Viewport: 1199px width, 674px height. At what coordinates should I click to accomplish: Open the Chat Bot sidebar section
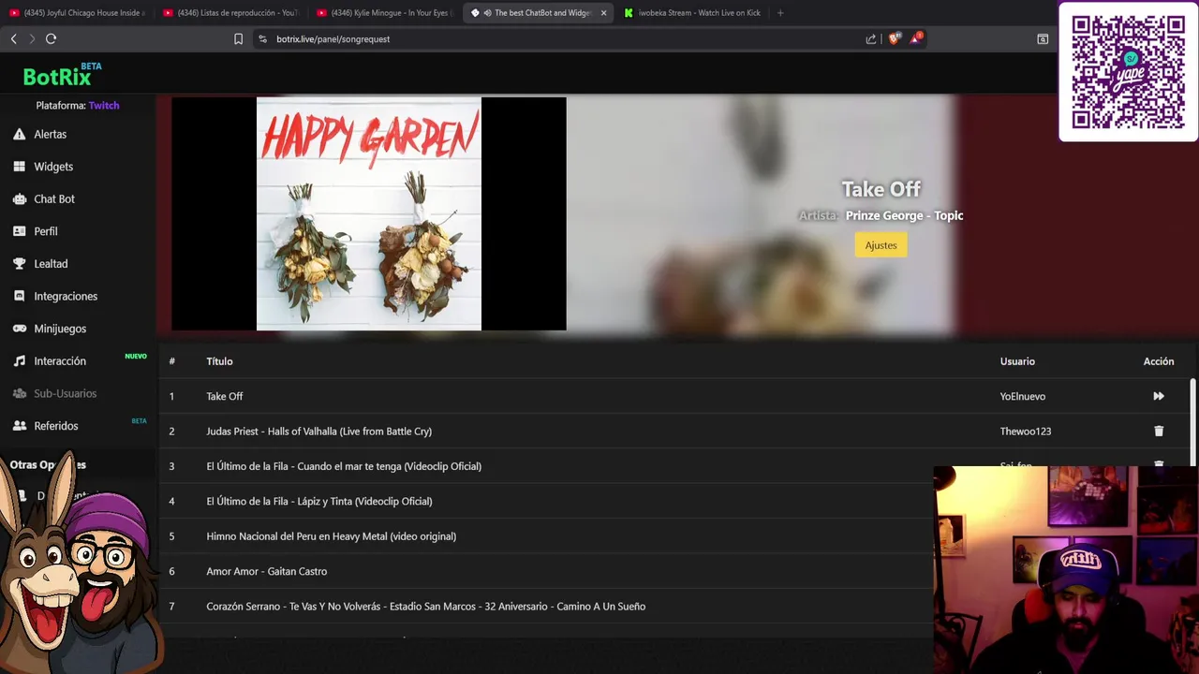[x=43, y=198]
